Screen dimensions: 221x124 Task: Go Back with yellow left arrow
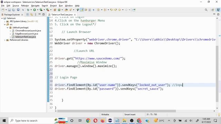(x=120, y=10)
